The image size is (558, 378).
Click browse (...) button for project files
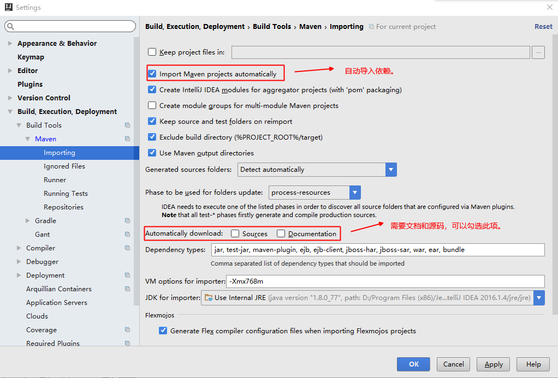pos(538,52)
